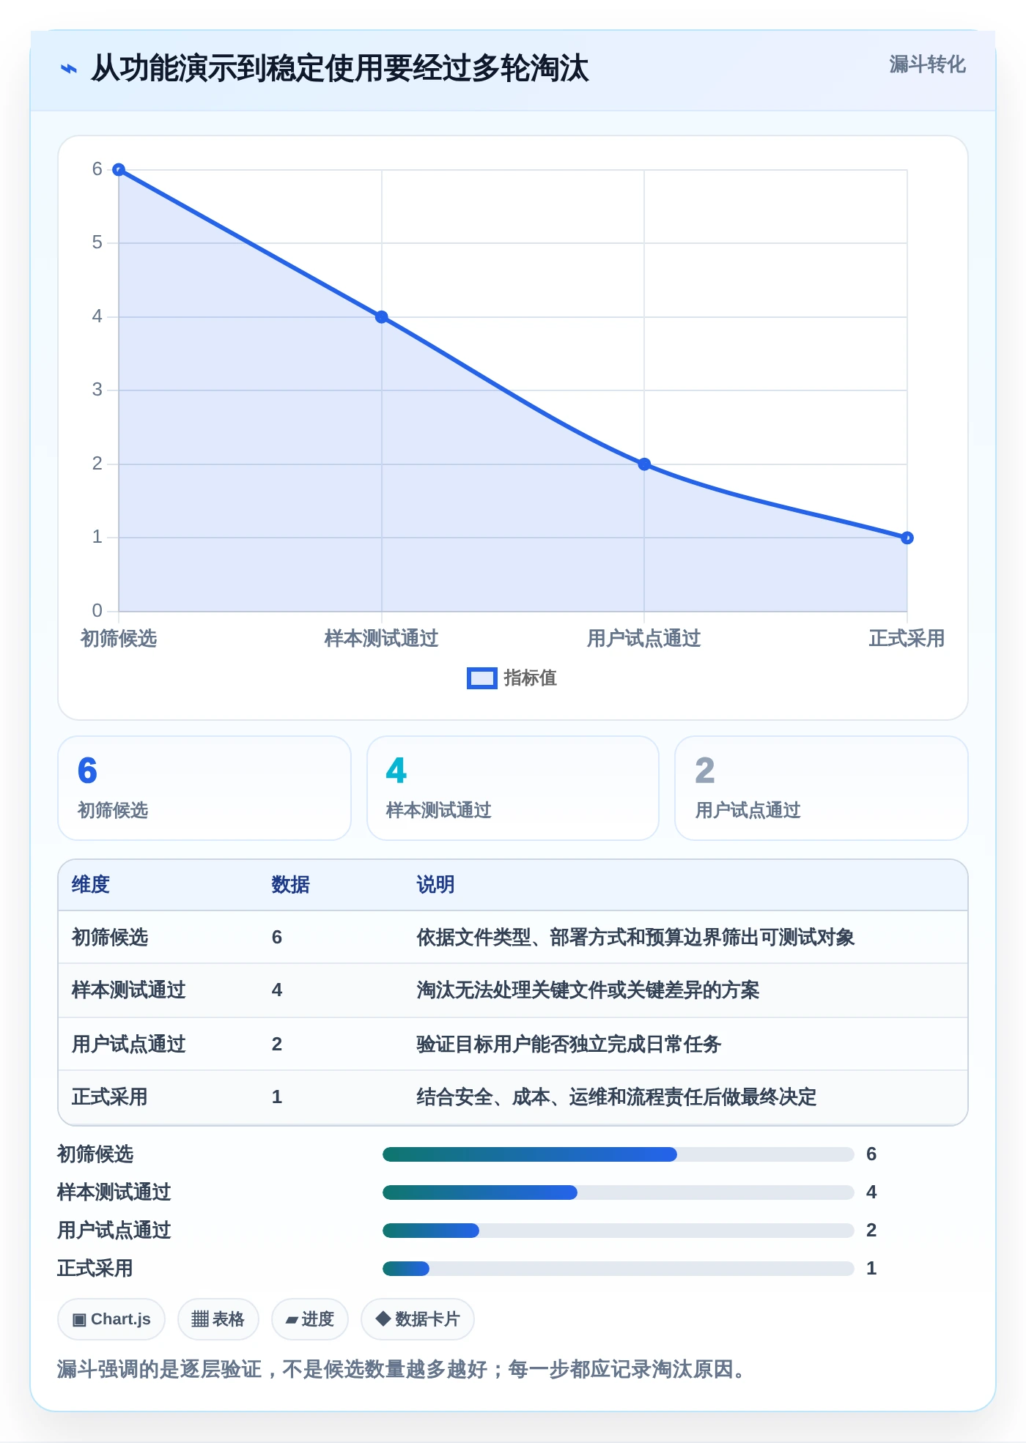
Task: Click the x-axis label 用户试点通过
Action: point(644,639)
